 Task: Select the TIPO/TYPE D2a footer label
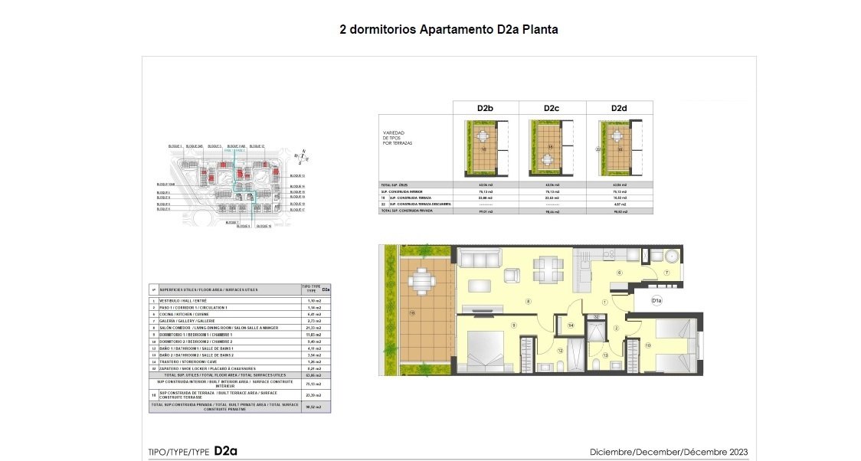pos(192,451)
